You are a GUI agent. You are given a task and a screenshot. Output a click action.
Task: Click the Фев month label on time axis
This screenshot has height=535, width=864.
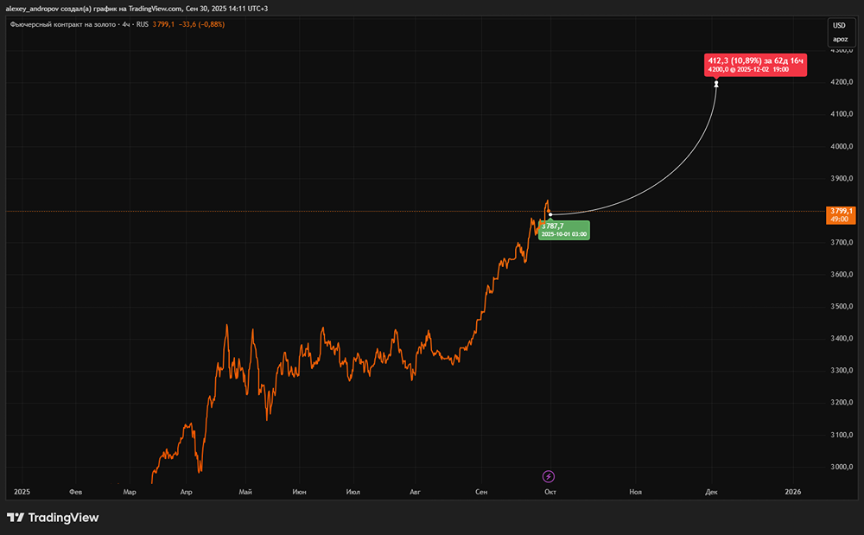pyautogui.click(x=75, y=492)
